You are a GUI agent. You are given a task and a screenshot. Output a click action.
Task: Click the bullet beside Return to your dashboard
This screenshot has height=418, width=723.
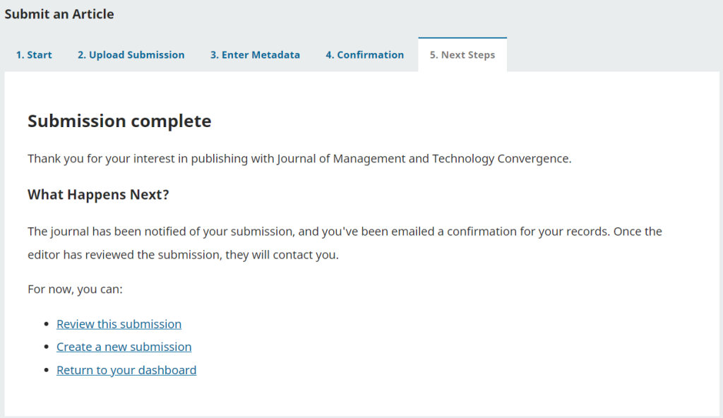point(47,371)
